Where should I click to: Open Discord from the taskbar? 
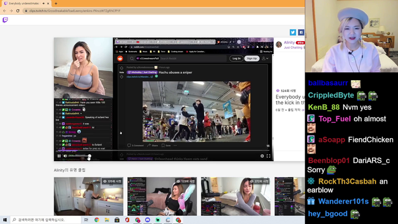(147, 220)
